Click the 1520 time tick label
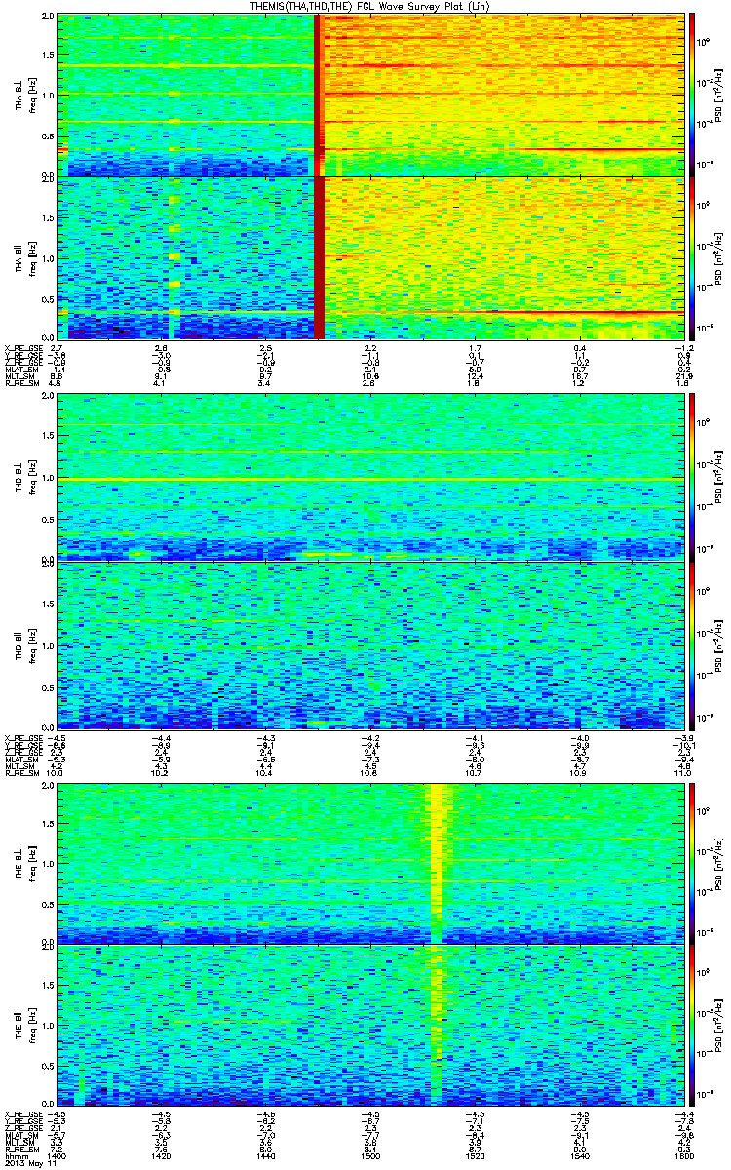This screenshot has height=1170, width=731. tap(475, 1155)
